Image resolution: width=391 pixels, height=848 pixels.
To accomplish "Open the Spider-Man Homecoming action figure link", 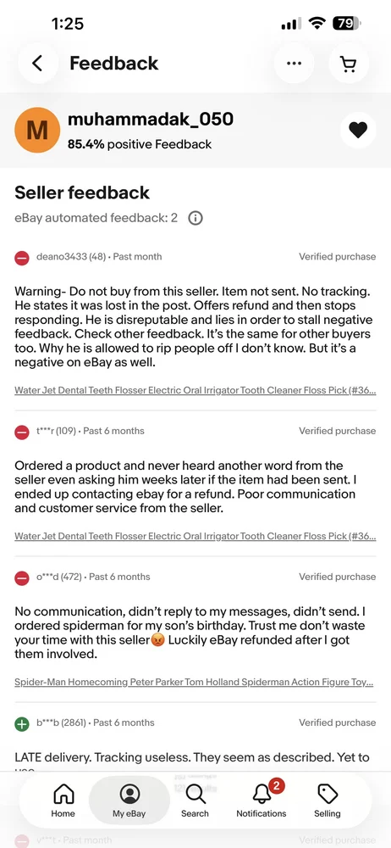I will (194, 682).
